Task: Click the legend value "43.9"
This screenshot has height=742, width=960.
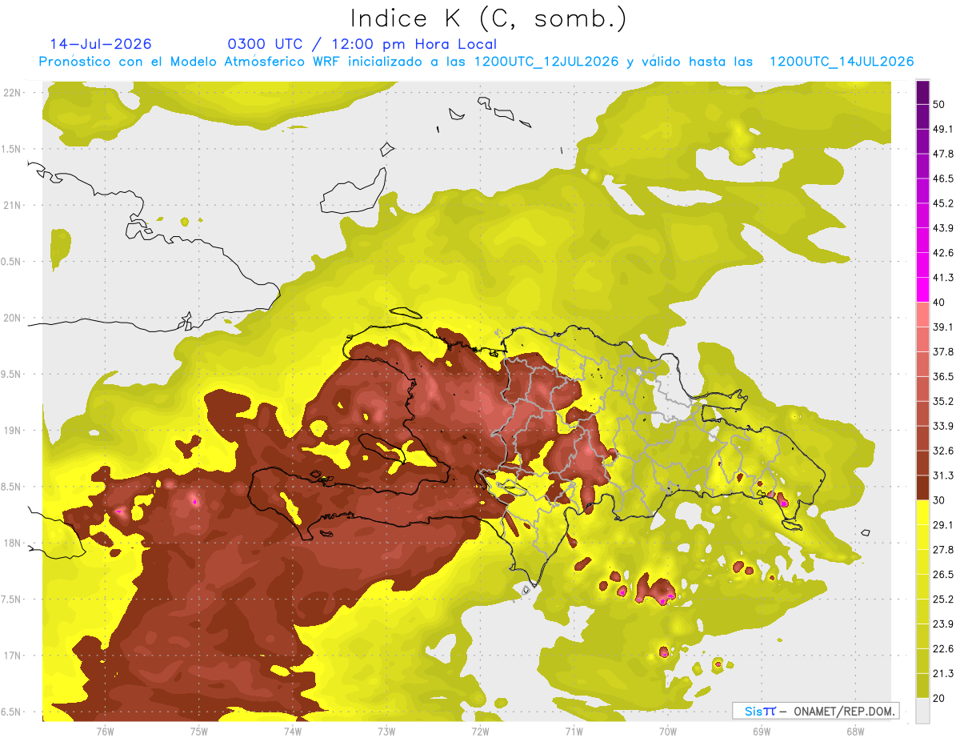Action: pyautogui.click(x=942, y=228)
